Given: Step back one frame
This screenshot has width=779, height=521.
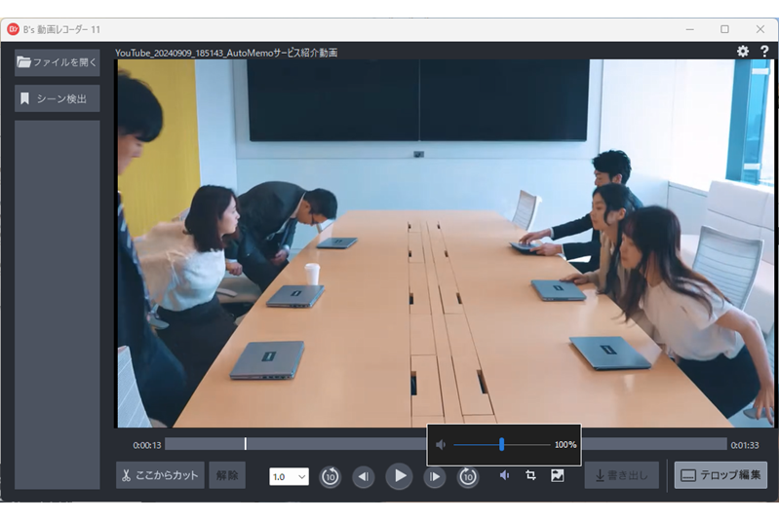Looking at the screenshot, I should [364, 476].
